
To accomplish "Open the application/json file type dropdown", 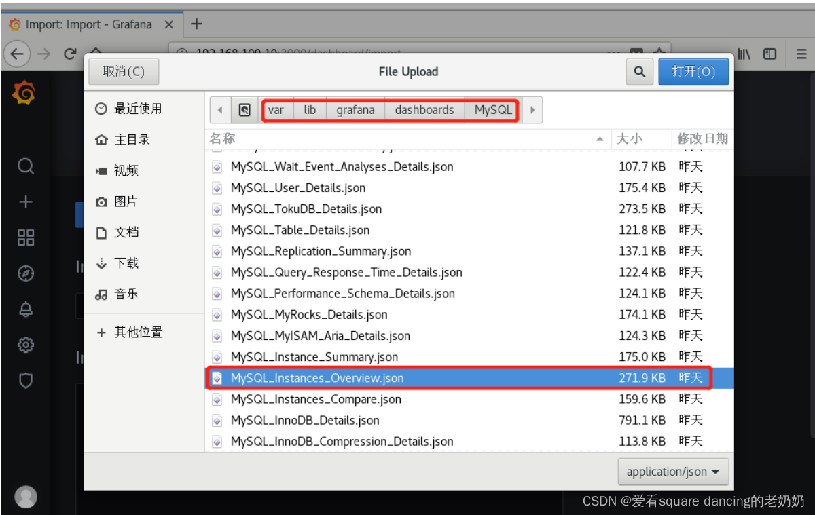I will pyautogui.click(x=673, y=472).
